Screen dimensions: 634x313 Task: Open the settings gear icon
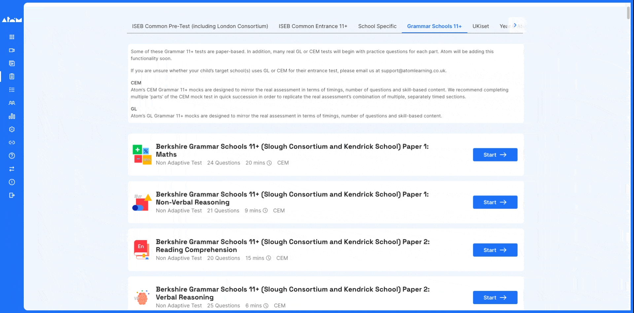(x=12, y=129)
